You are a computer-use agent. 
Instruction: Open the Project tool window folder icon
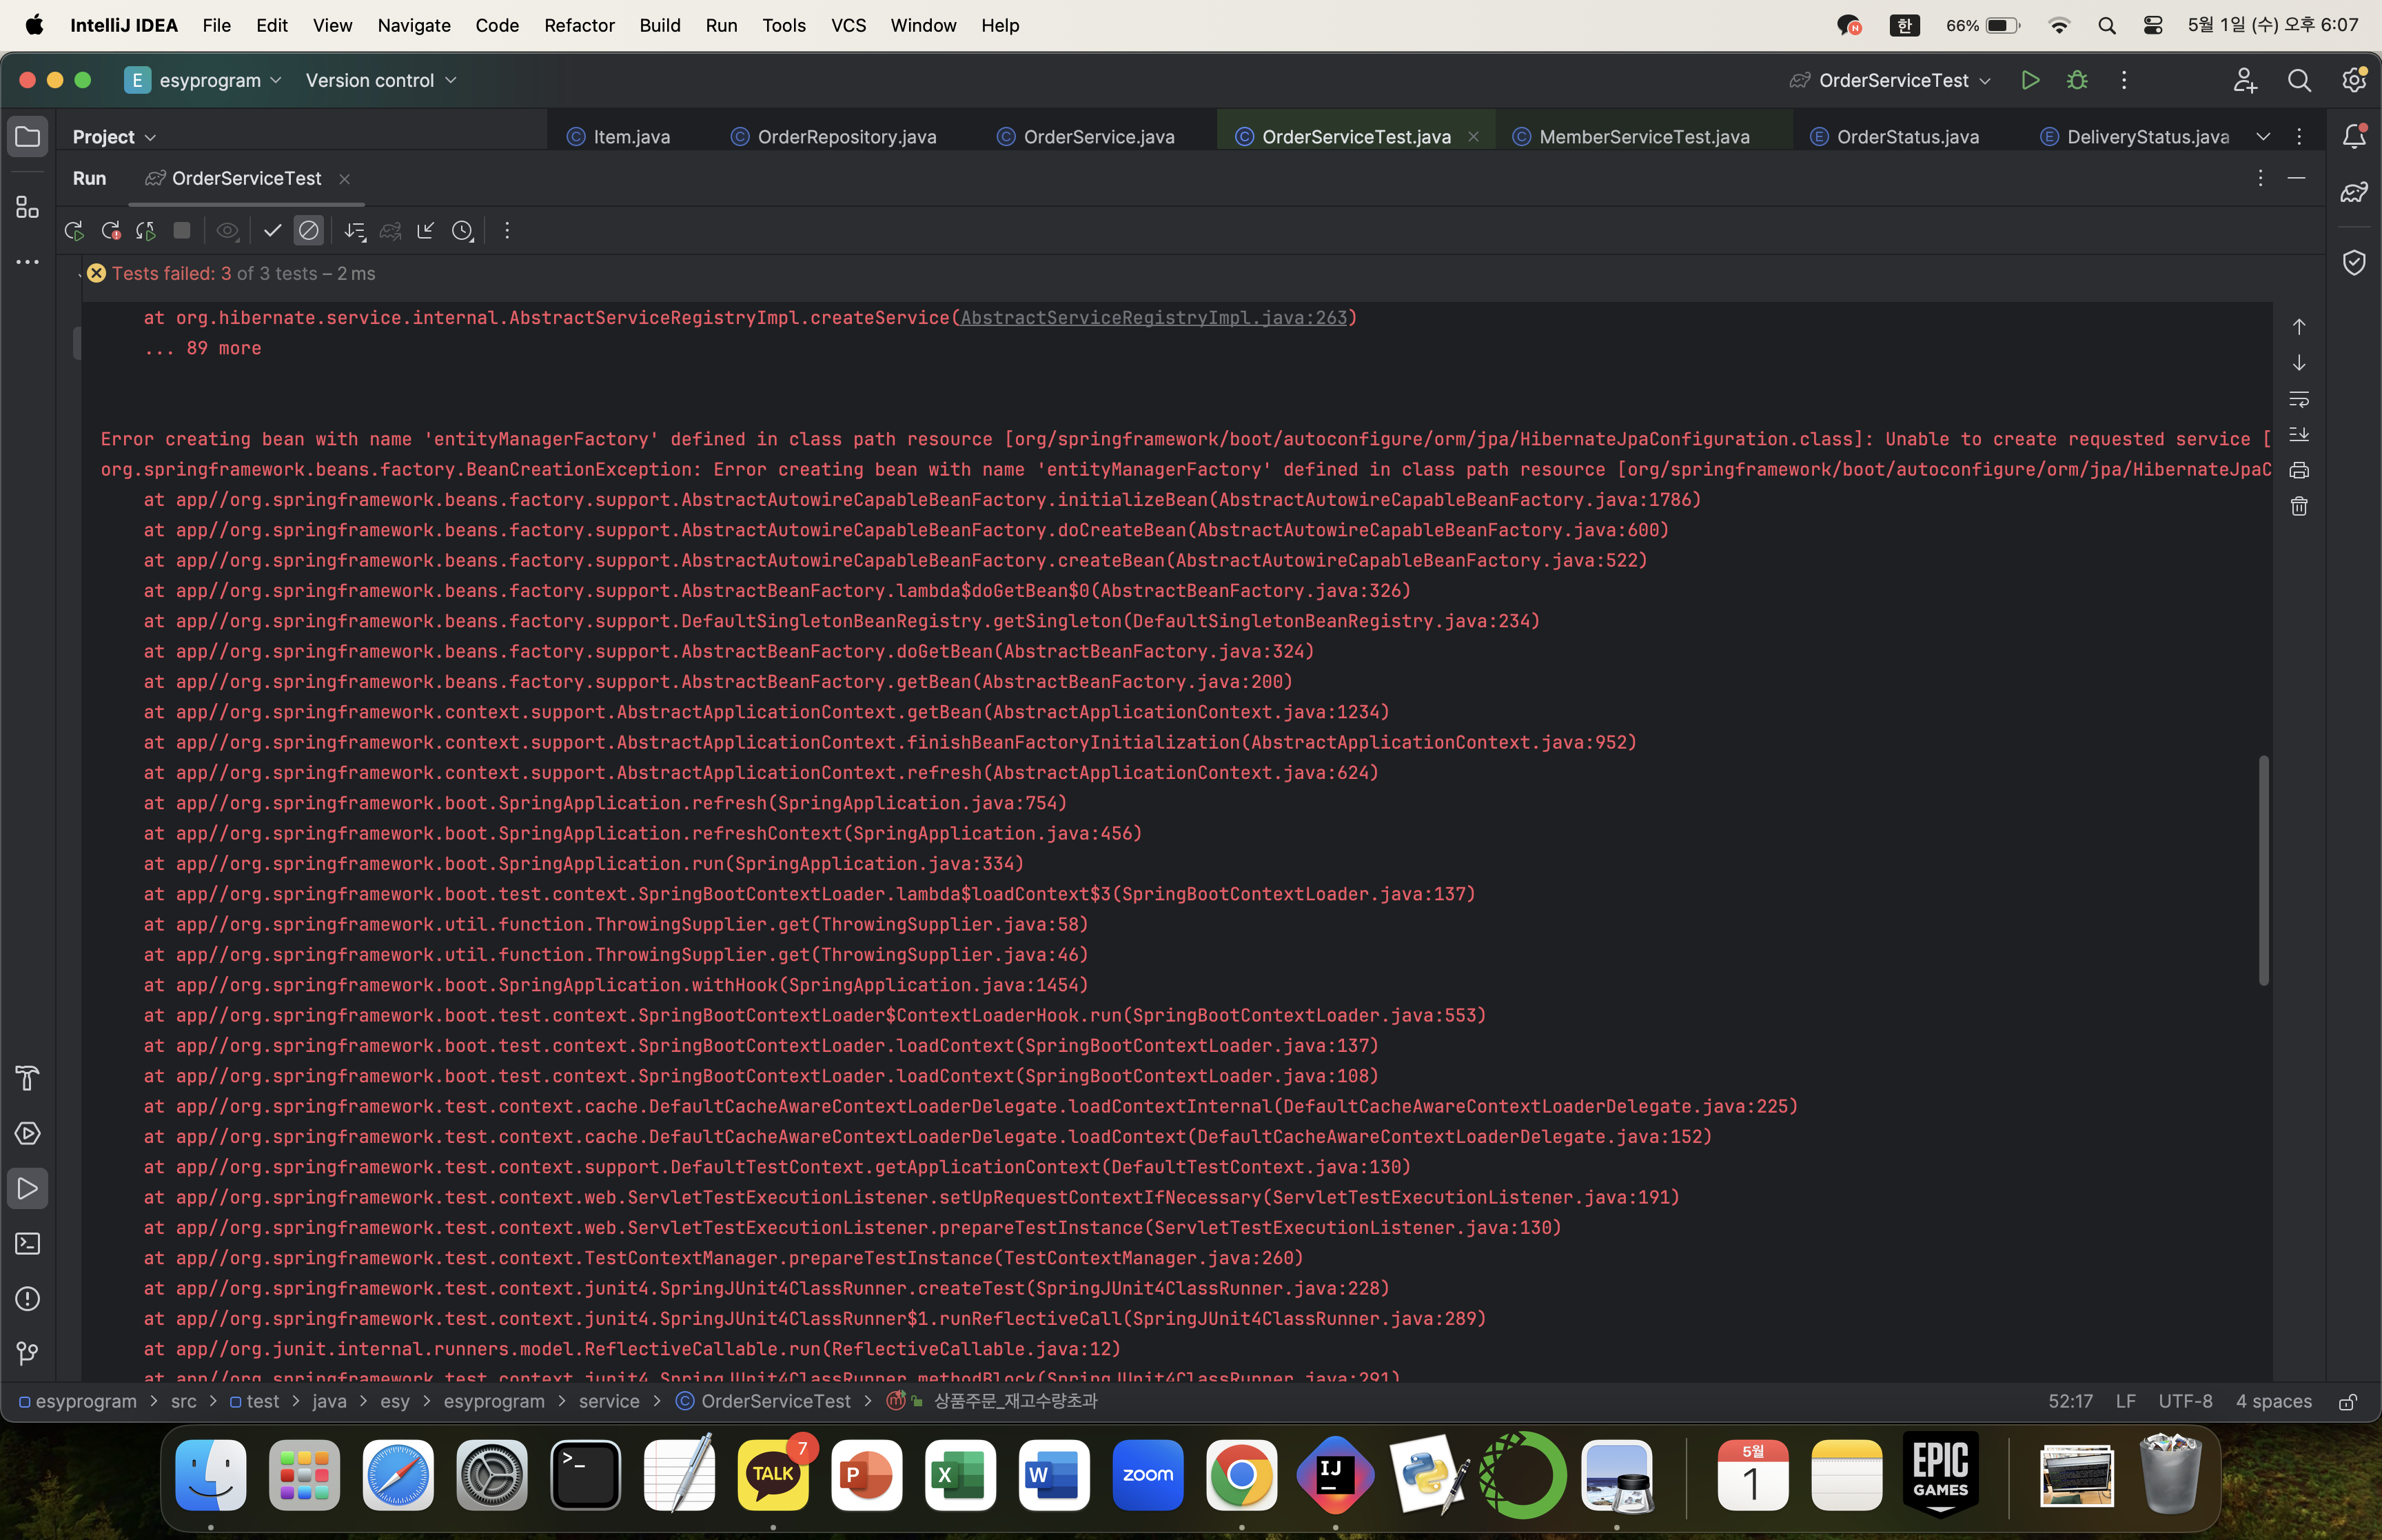(28, 137)
